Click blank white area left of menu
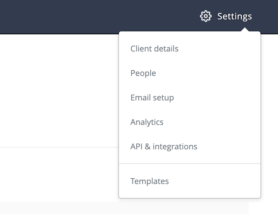 [58, 91]
